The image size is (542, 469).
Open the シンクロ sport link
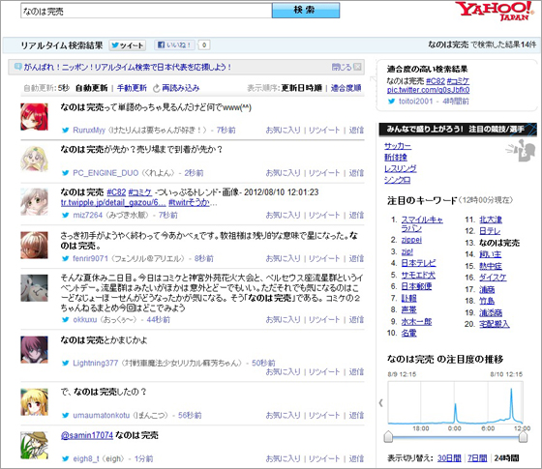pos(398,180)
